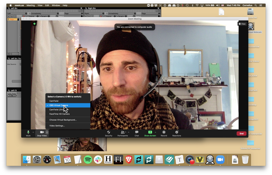Select the Page item in Left Bin list
This screenshot has height=175, width=272.
tap(12, 19)
